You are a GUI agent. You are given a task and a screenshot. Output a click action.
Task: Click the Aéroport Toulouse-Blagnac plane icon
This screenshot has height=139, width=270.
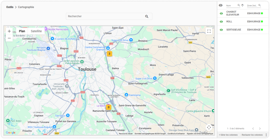coord(48,48)
